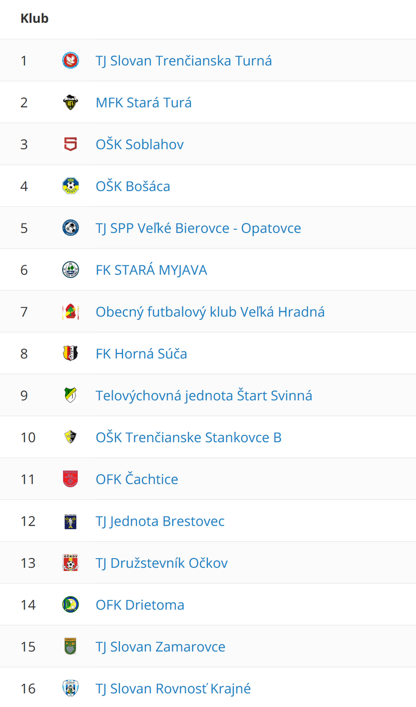Click the OŠK Trenčianske Stankovce B link
The image size is (416, 707).
point(188,437)
